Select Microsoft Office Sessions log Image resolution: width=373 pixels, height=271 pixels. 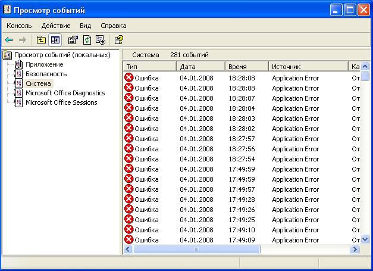[61, 102]
